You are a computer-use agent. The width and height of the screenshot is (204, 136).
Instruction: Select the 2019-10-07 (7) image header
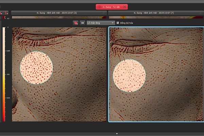(x=155, y=13)
